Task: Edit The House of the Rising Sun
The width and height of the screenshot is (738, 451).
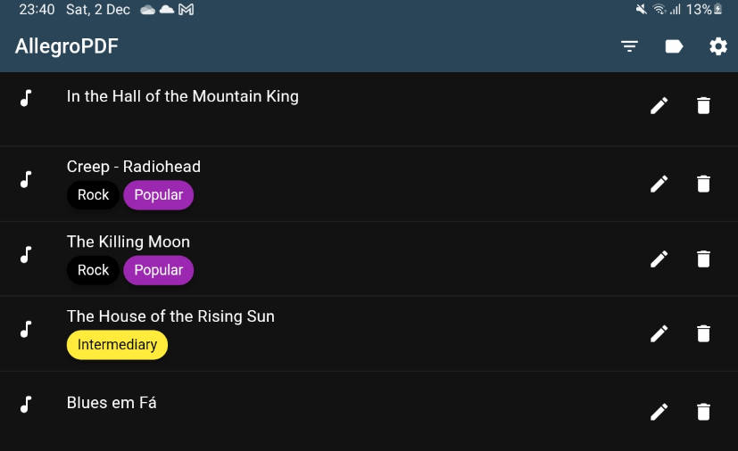Action: (x=659, y=333)
